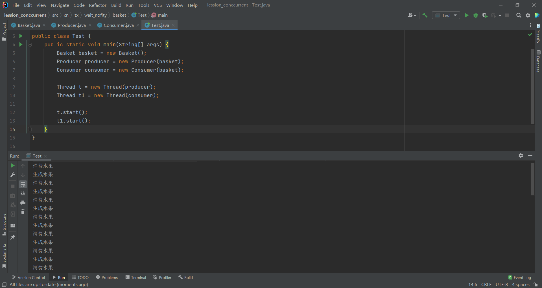Screen dimensions: 542x288
Task: Open the CRLF line separator selector
Action: pyautogui.click(x=486, y=285)
